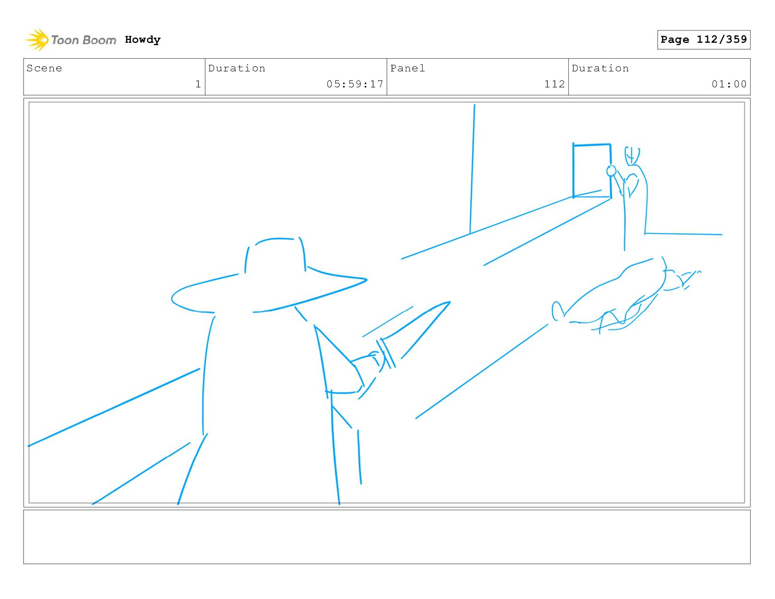The image size is (775, 599).
Task: Click the storyboard panel sketch thumbnail
Action: [x=387, y=303]
